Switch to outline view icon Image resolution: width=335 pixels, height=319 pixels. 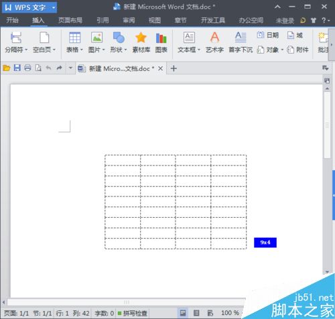pyautogui.click(x=196, y=313)
